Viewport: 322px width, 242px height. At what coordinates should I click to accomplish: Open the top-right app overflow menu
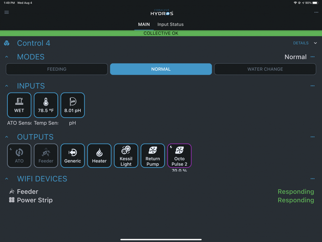point(316,12)
